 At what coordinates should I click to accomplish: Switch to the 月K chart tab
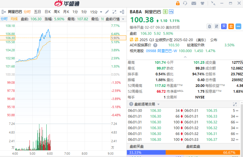[66, 12]
